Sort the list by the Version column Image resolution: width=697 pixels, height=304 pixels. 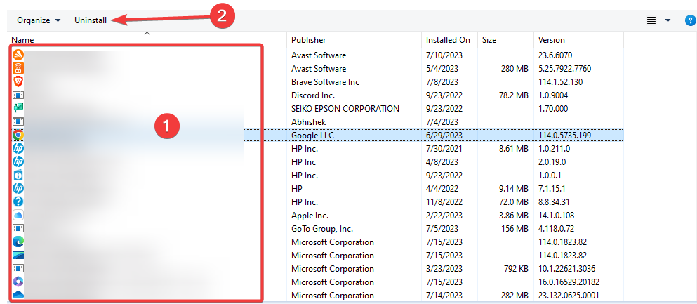tap(552, 40)
